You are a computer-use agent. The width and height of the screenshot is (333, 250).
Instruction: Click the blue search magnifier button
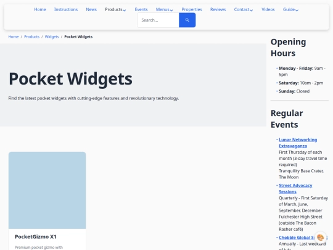click(x=187, y=20)
